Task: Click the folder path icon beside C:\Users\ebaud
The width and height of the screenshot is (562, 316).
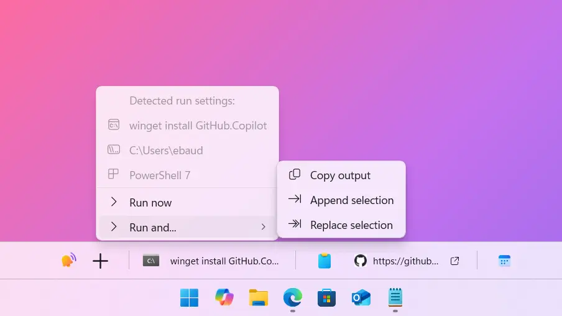Action: (x=114, y=149)
